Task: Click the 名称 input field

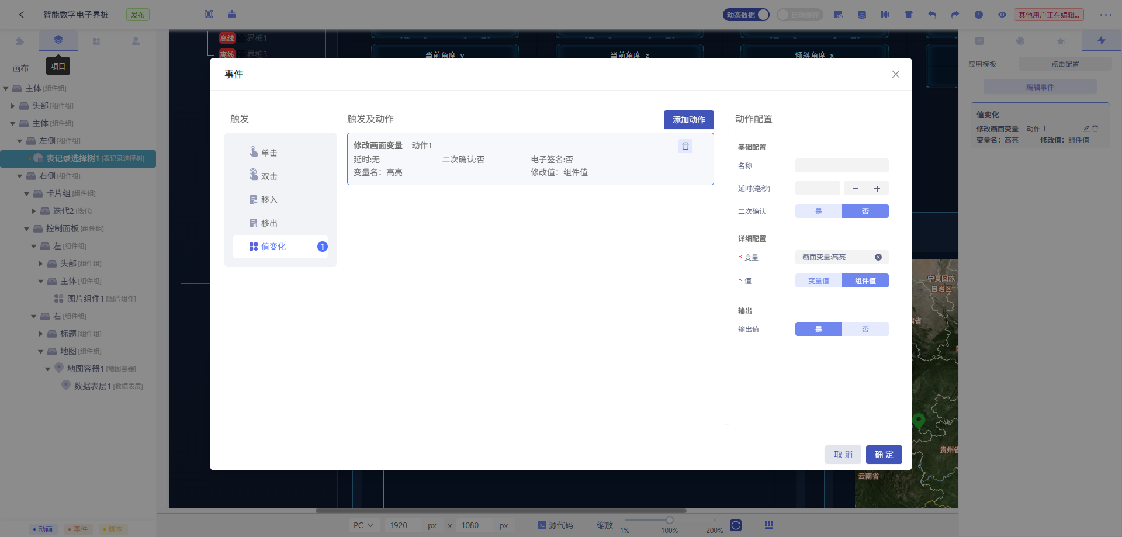Action: 842,165
